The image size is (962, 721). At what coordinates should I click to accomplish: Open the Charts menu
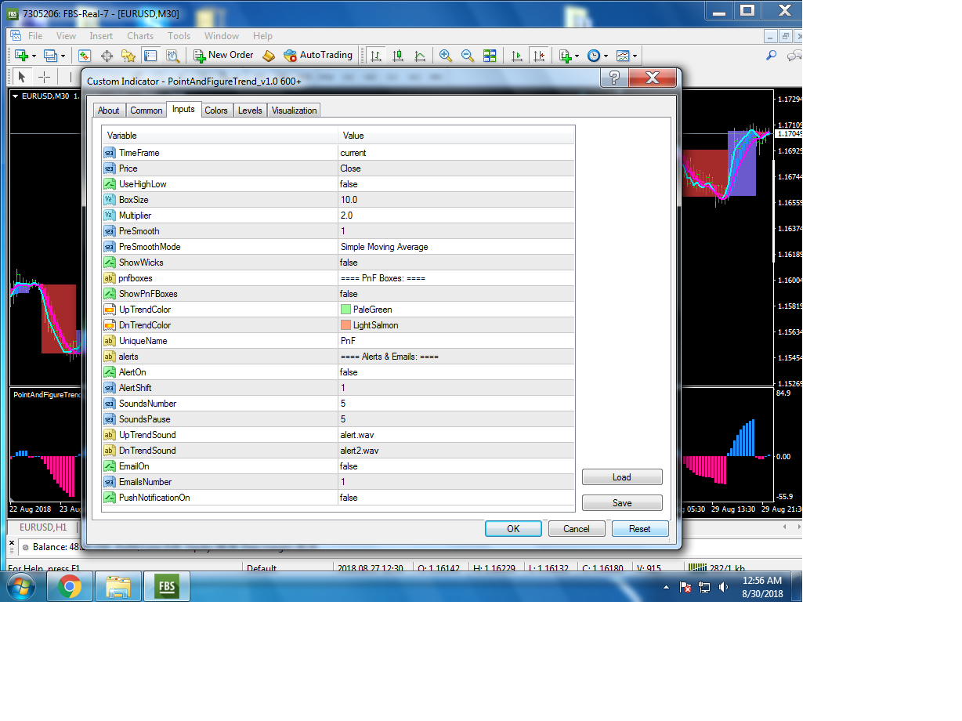pyautogui.click(x=140, y=36)
